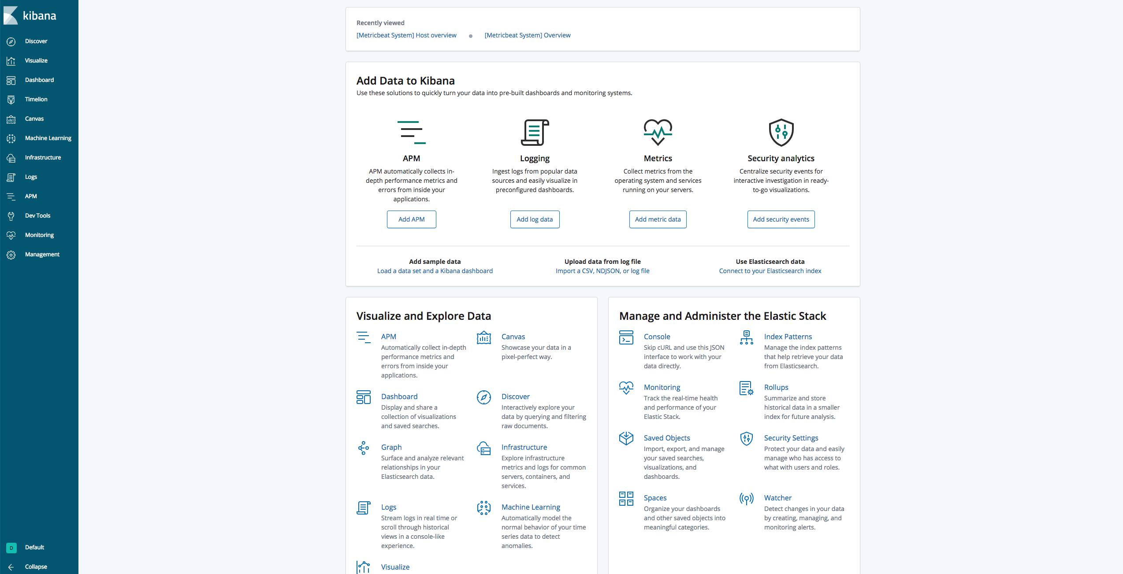Click Management icon in sidebar
Screen dimensions: 1123x574
click(x=11, y=254)
